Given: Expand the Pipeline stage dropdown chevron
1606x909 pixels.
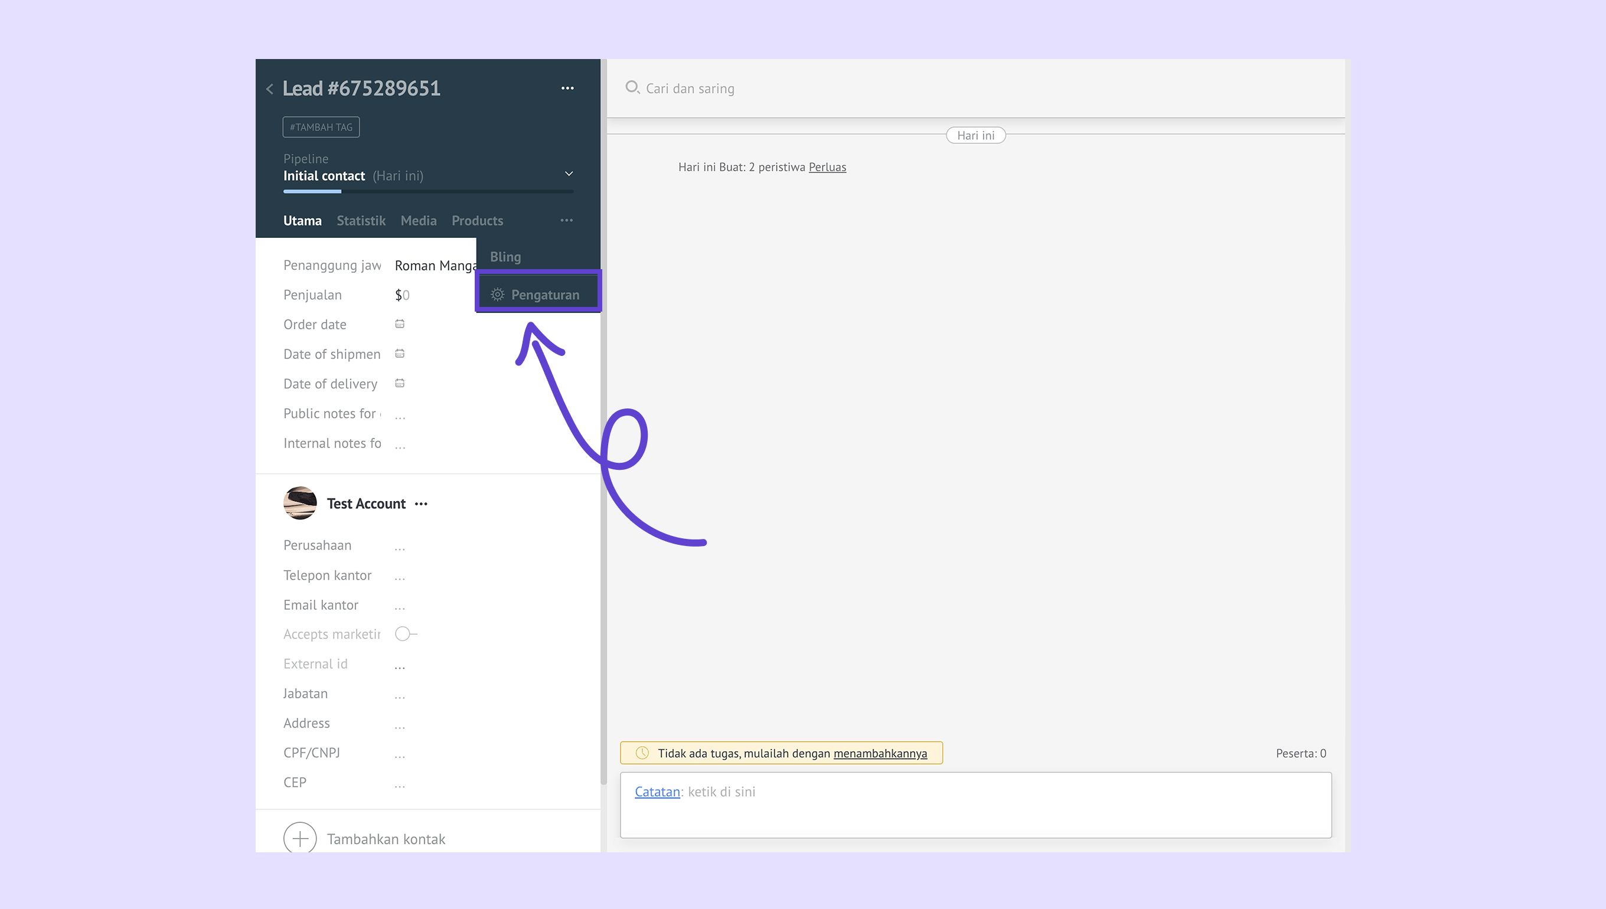Looking at the screenshot, I should pyautogui.click(x=568, y=174).
